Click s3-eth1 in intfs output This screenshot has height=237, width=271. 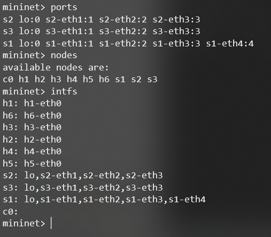tap(59, 187)
